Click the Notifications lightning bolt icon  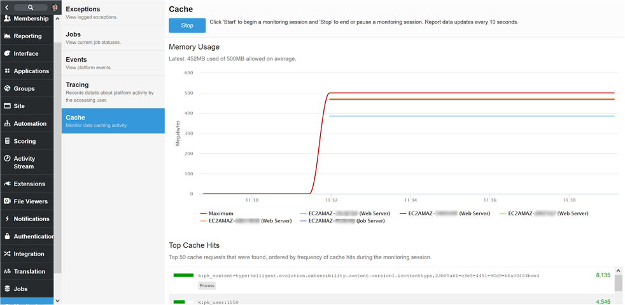(x=7, y=219)
